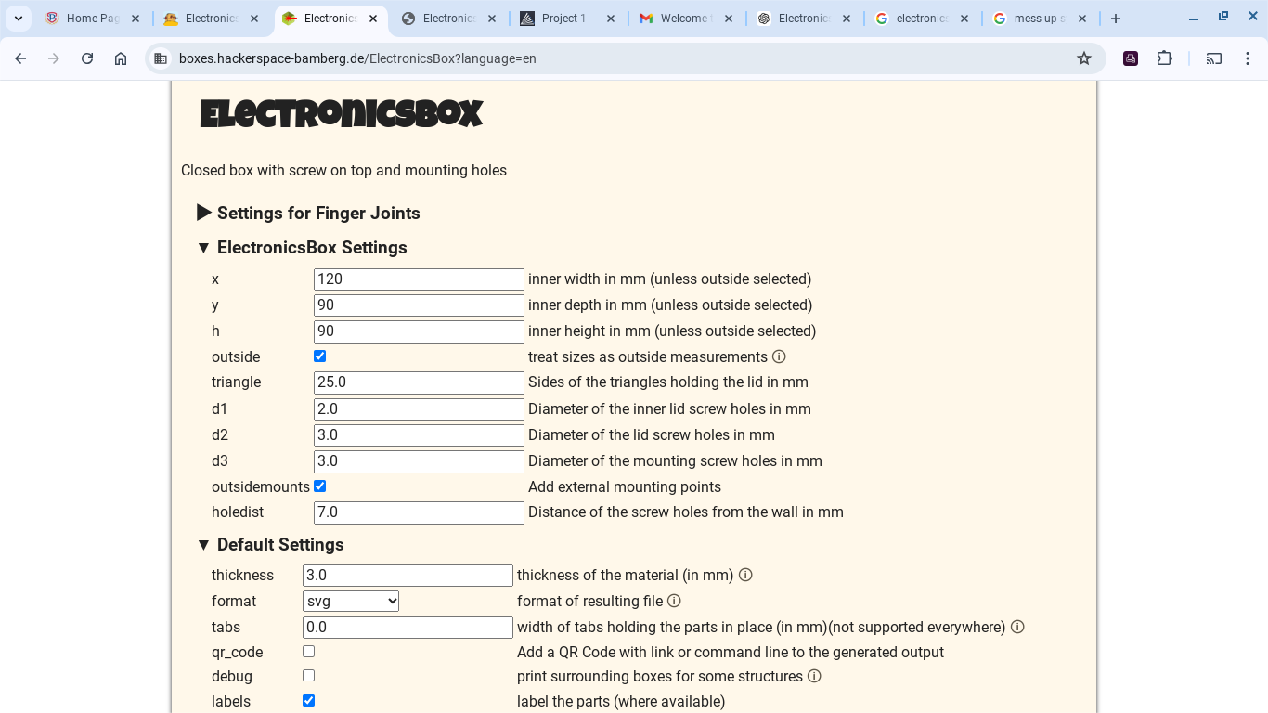1268x713 pixels.
Task: Click 'label the parts (where available)' text
Action: (x=621, y=702)
